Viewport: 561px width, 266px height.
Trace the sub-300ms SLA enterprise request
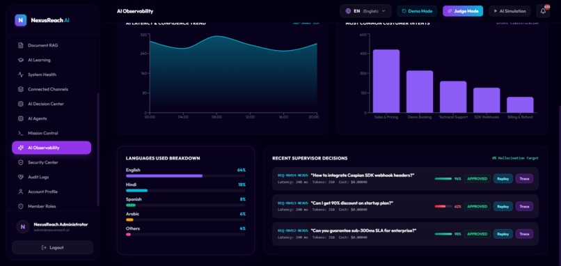pos(524,234)
